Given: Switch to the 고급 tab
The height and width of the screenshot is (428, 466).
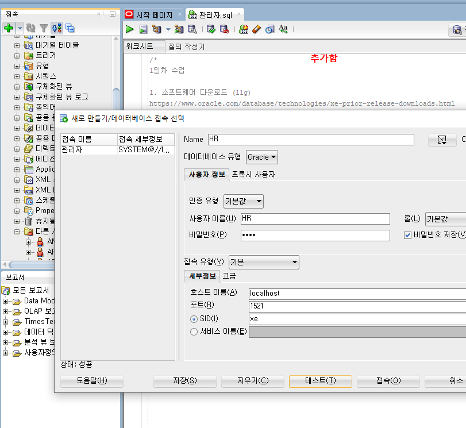Looking at the screenshot, I should coord(229,276).
